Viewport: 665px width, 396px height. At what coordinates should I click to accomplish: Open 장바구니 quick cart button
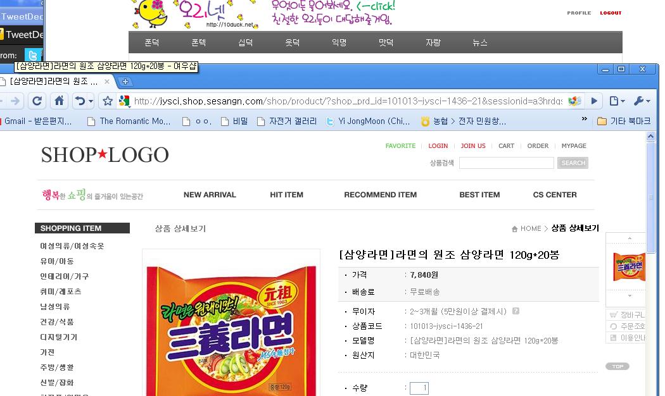click(x=627, y=314)
